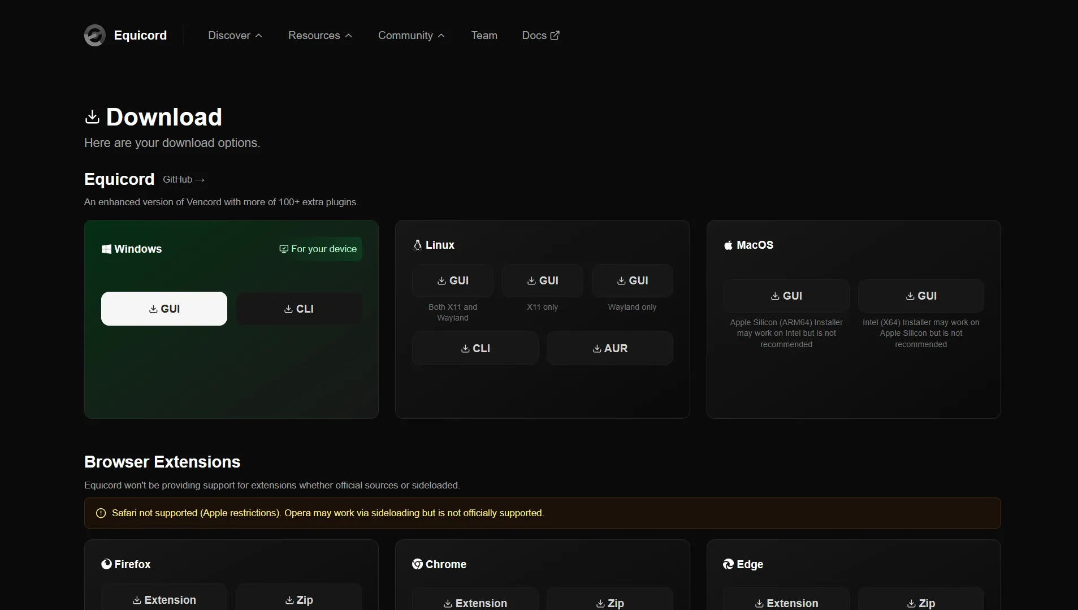Download the Linux CLI installer

pos(475,348)
